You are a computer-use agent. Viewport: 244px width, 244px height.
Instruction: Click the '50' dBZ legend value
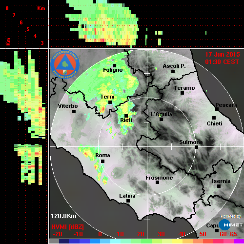pyautogui.click(x=203, y=234)
